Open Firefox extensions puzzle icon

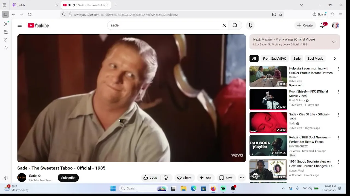pyautogui.click(x=332, y=14)
